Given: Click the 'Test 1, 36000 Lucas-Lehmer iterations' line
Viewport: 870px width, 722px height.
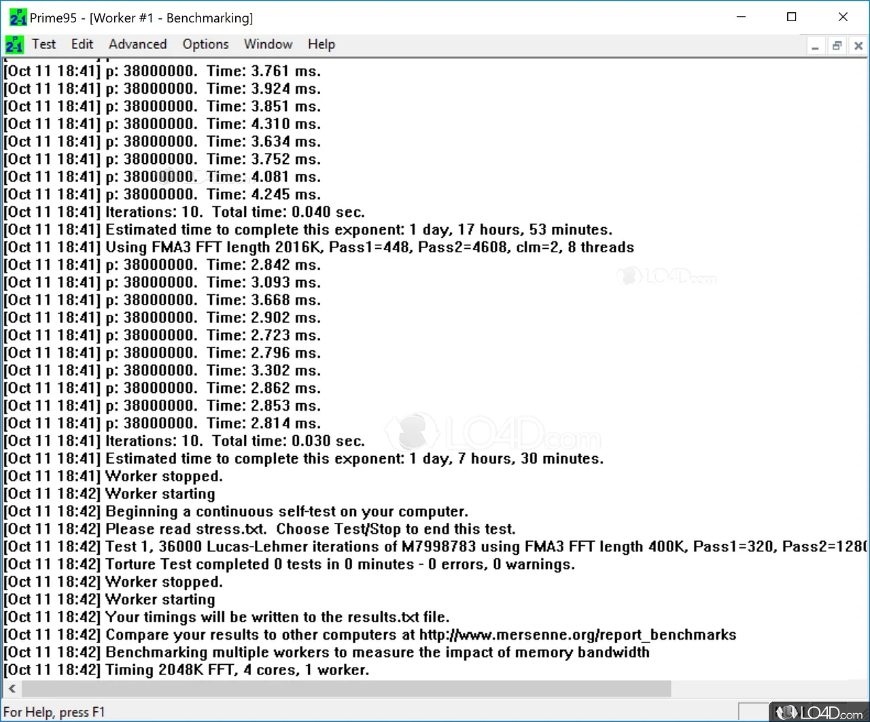Looking at the screenshot, I should click(435, 547).
